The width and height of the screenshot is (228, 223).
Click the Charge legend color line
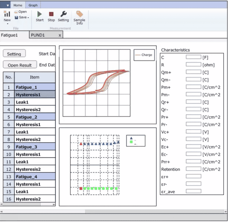(x=138, y=55)
